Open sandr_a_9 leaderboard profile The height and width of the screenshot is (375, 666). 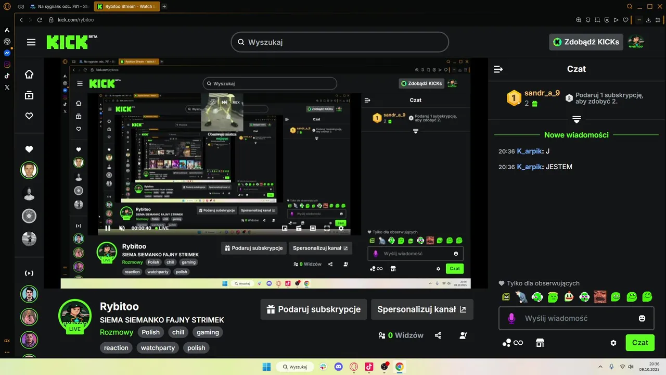coord(542,93)
